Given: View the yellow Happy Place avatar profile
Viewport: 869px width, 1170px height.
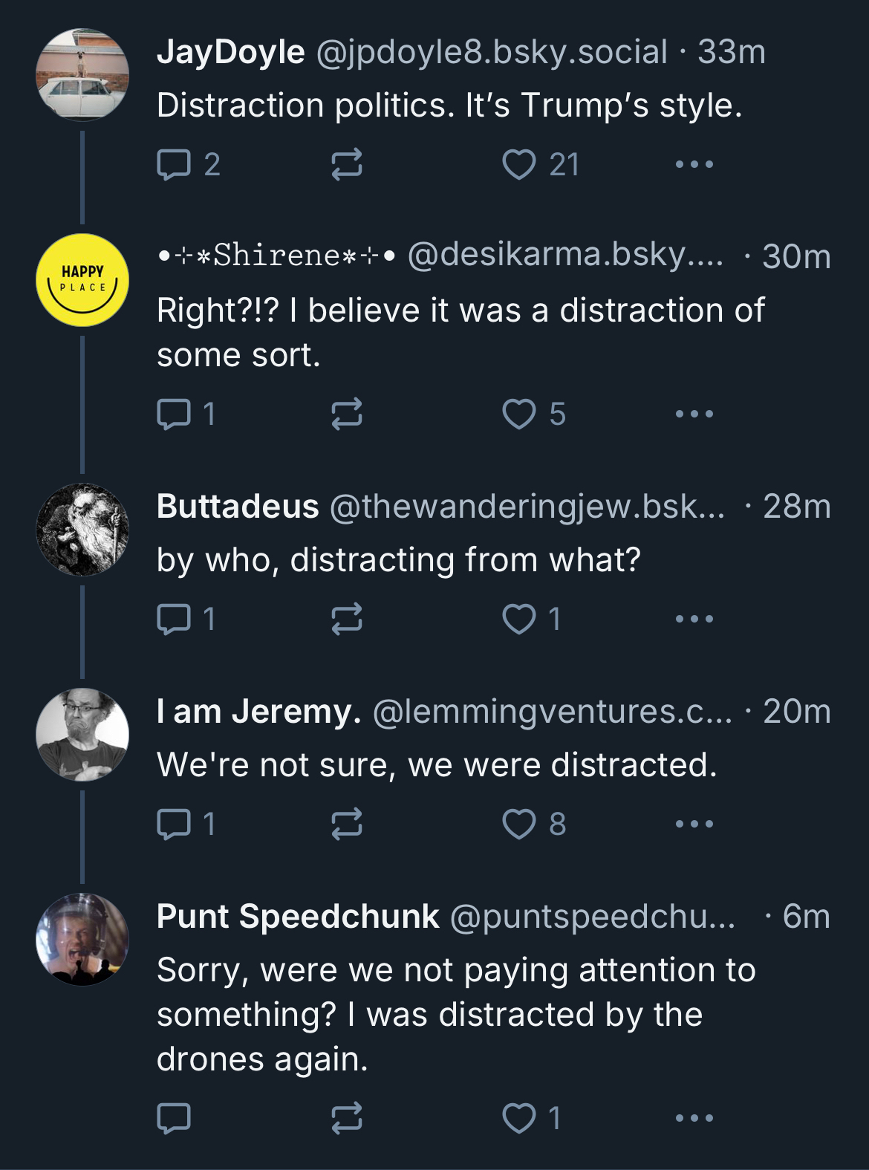Looking at the screenshot, I should [x=82, y=280].
